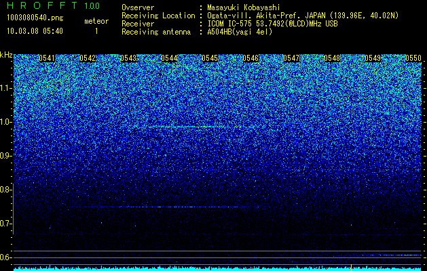Image resolution: width=427 pixels, height=271 pixels.
Task: Click the 1.0 frequency axis label
Action: pyautogui.click(x=5, y=122)
